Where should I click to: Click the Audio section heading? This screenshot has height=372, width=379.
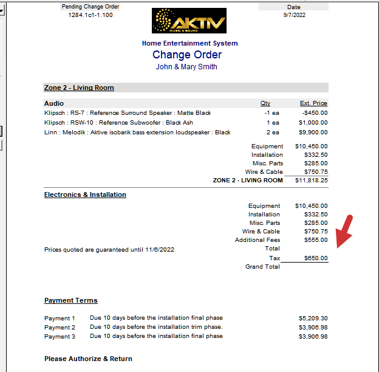point(54,103)
